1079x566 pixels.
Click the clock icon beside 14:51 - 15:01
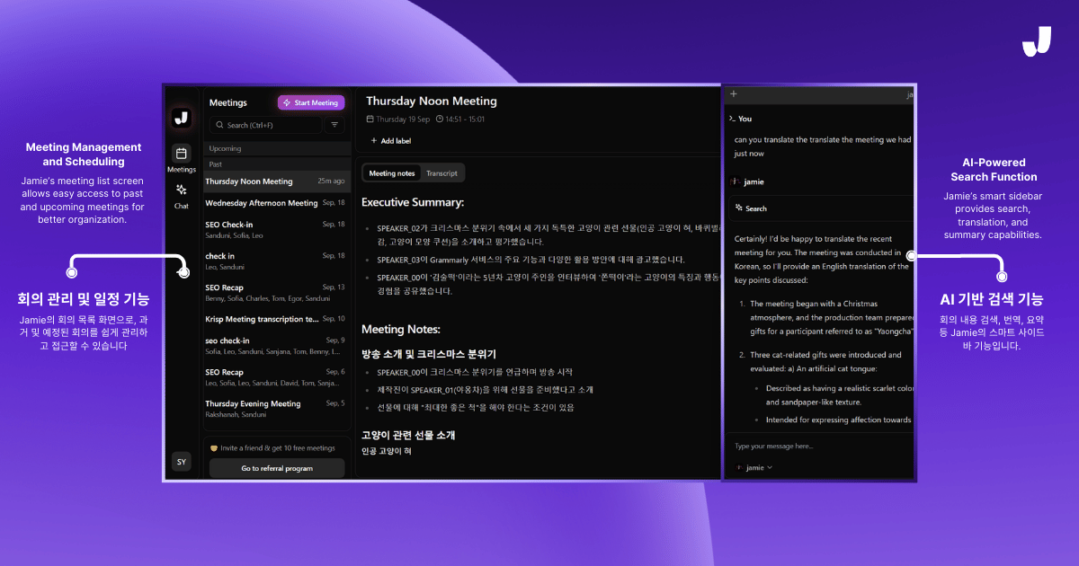(x=440, y=119)
